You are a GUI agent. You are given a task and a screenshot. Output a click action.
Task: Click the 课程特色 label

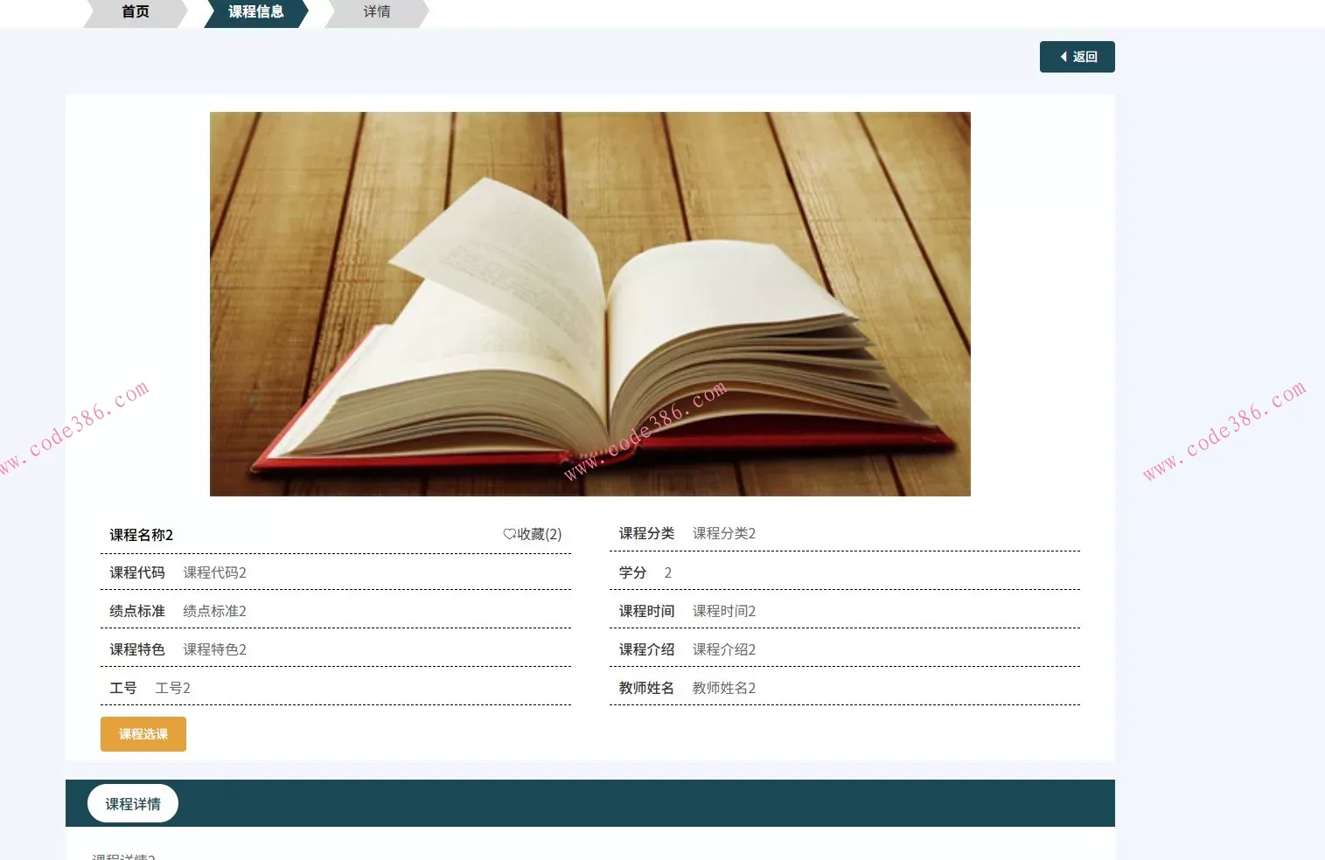click(137, 649)
